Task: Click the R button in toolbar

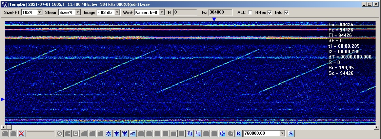Action: 239,134
